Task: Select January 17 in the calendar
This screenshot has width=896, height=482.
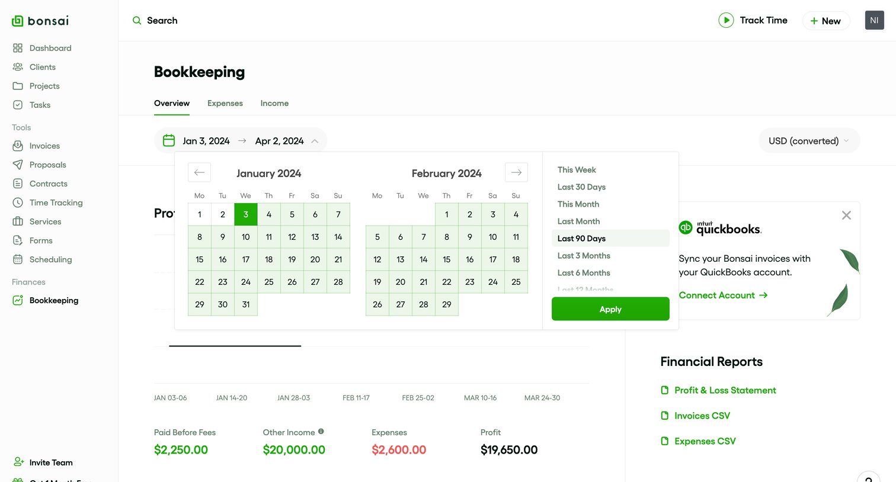Action: 246,259
